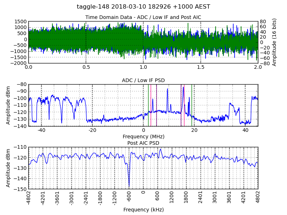Image resolution: width=287 pixels, height=215 pixels.
Task: Click the 1800 kHz tick label
Action: 186,197
